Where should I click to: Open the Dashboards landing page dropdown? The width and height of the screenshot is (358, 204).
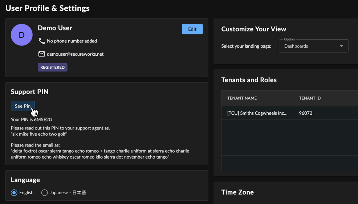[313, 46]
